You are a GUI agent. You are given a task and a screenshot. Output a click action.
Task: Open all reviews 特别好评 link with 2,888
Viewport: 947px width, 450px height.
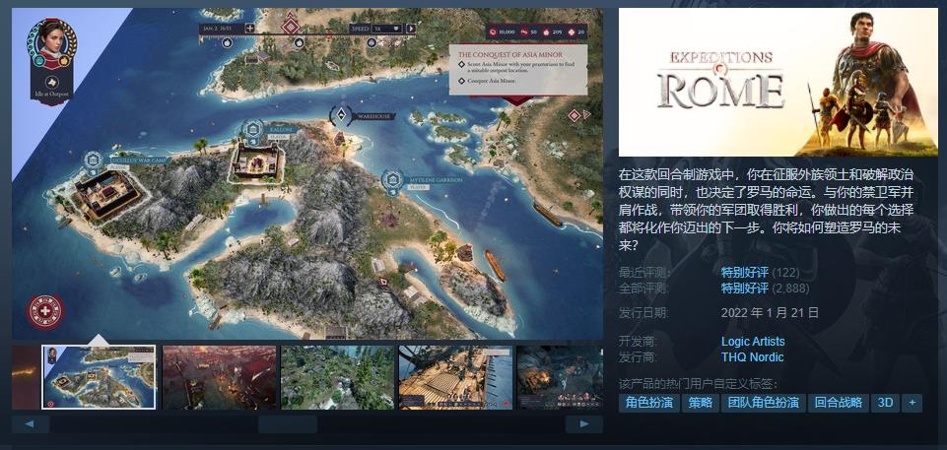(x=745, y=288)
